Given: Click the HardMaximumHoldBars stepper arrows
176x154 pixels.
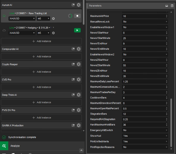Looking at the screenshot, I should click(x=167, y=125).
